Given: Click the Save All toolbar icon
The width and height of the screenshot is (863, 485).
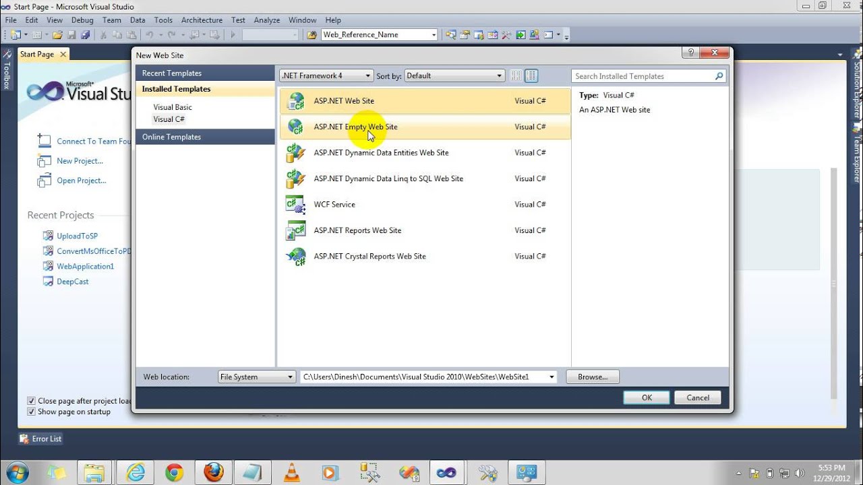Looking at the screenshot, I should pos(86,34).
